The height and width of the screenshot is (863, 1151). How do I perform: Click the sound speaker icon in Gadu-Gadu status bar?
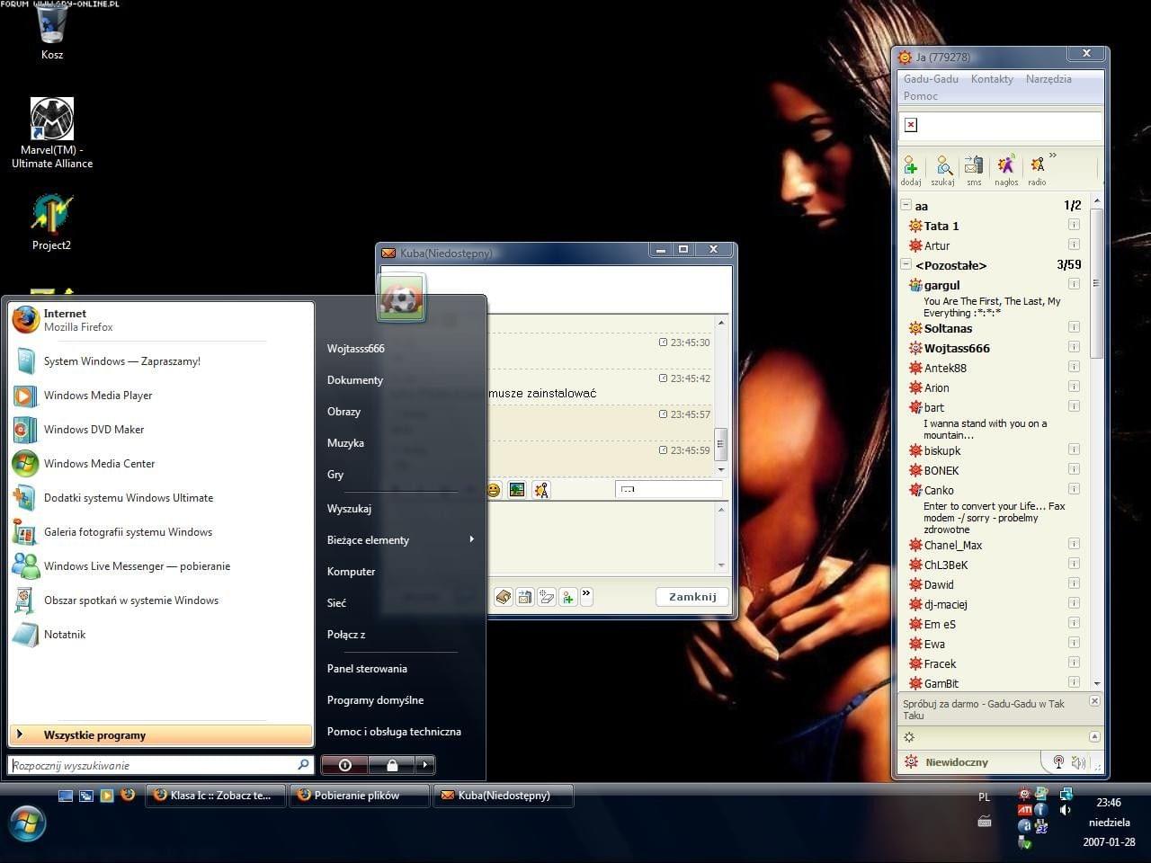[1079, 762]
